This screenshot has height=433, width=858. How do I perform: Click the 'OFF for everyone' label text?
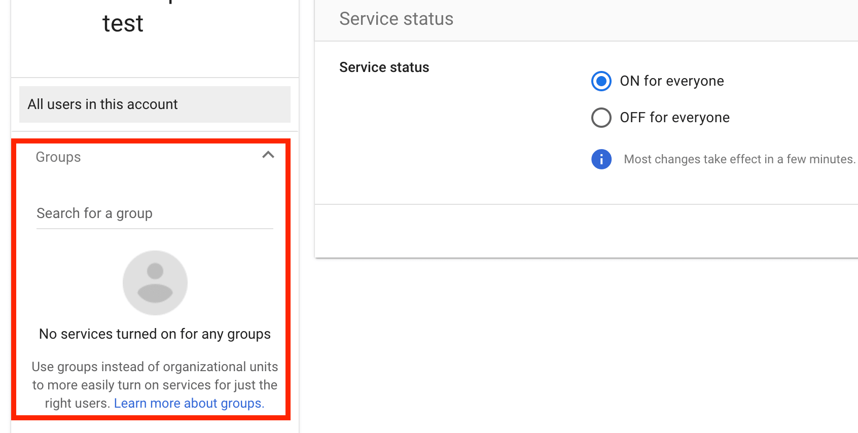(674, 118)
